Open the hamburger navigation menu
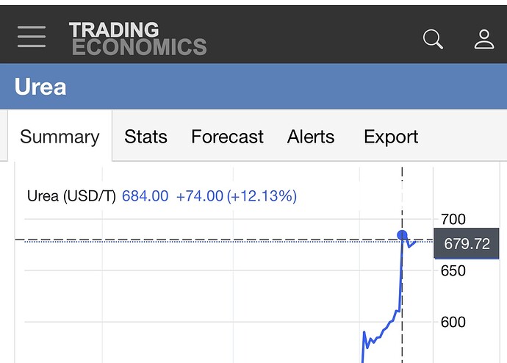This screenshot has height=363, width=507. click(32, 37)
